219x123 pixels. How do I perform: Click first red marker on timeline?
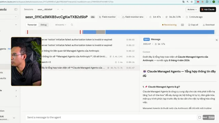point(27,32)
